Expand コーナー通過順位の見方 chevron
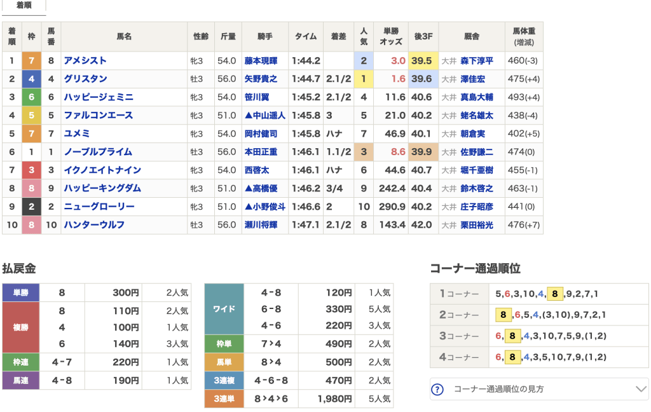The height and width of the screenshot is (412, 651). (641, 389)
